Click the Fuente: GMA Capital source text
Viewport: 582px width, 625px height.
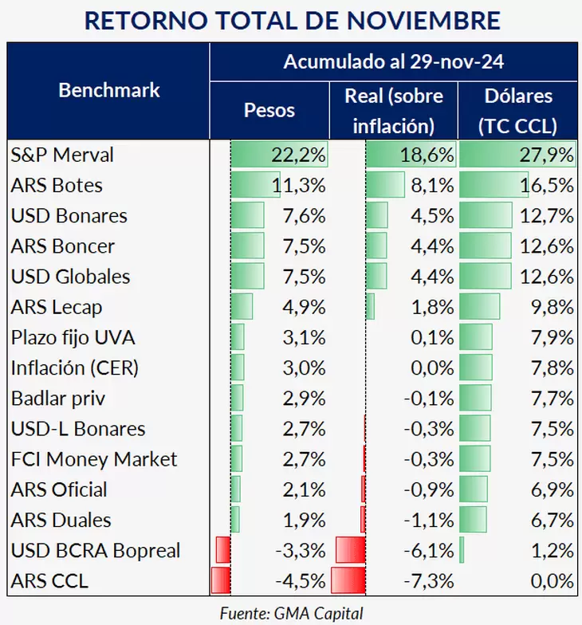pyautogui.click(x=292, y=614)
